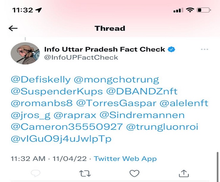The width and height of the screenshot is (220, 182).
Task: Tap the Wi-Fi icon in status bar
Action: point(190,10)
